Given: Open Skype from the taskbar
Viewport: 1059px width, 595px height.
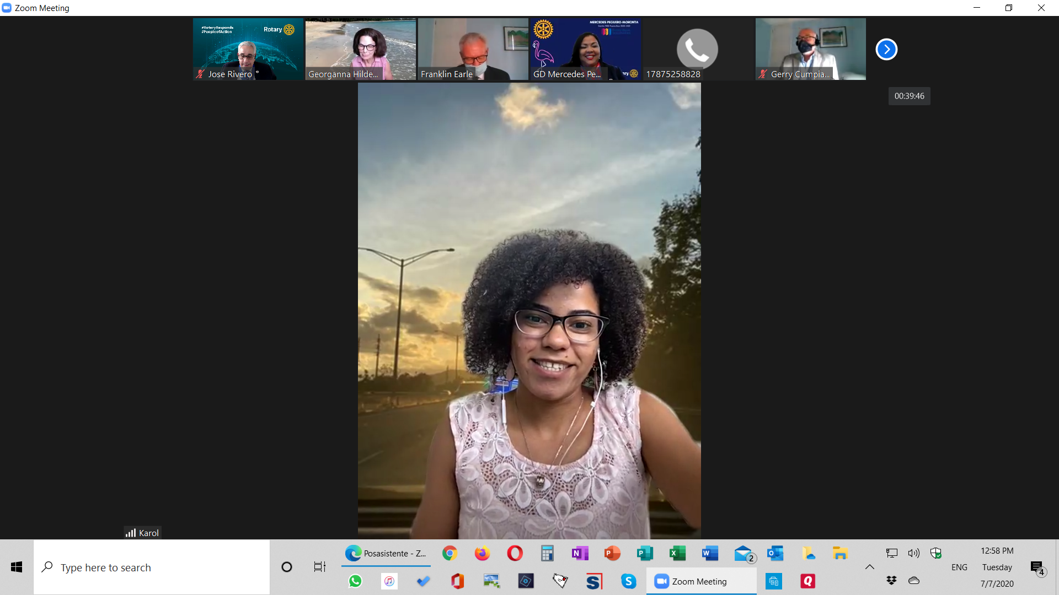Looking at the screenshot, I should point(628,581).
